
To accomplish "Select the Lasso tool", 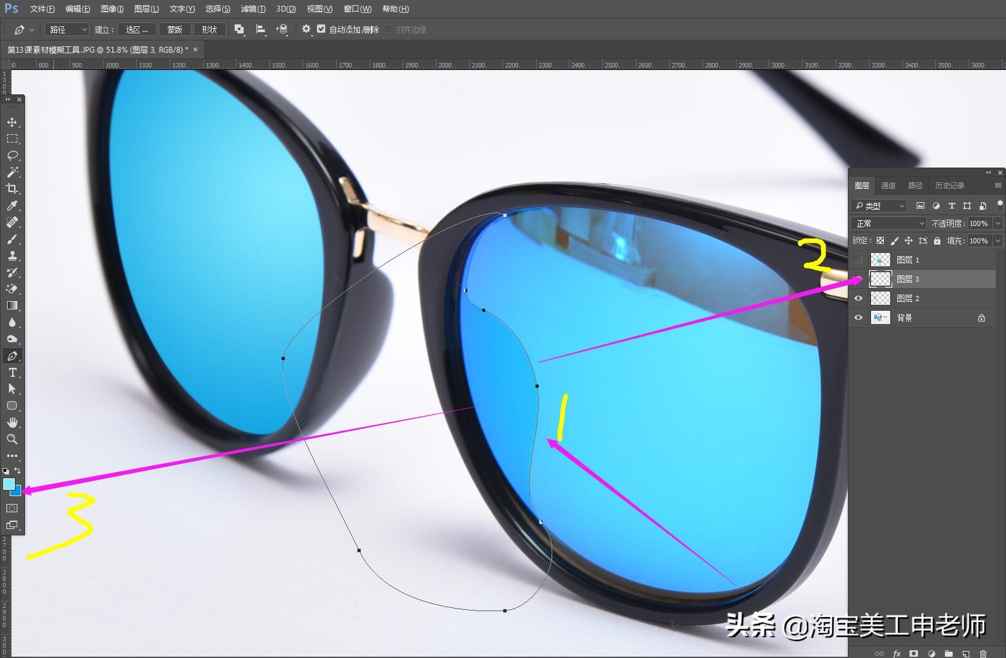I will (x=12, y=155).
